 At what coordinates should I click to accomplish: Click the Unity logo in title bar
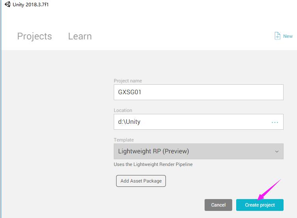pos(8,4)
